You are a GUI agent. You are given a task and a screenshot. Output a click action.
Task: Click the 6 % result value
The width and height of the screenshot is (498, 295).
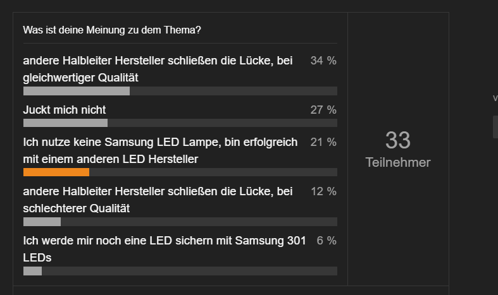point(327,241)
